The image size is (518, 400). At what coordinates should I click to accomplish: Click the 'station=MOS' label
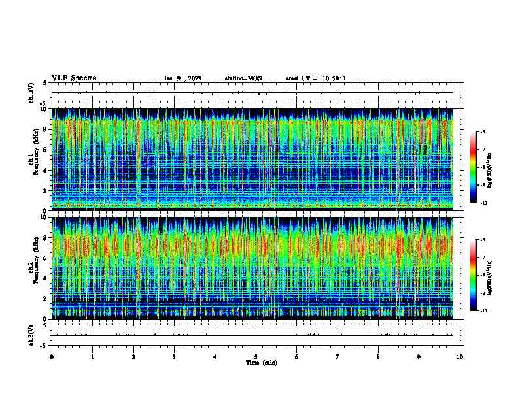pyautogui.click(x=243, y=78)
